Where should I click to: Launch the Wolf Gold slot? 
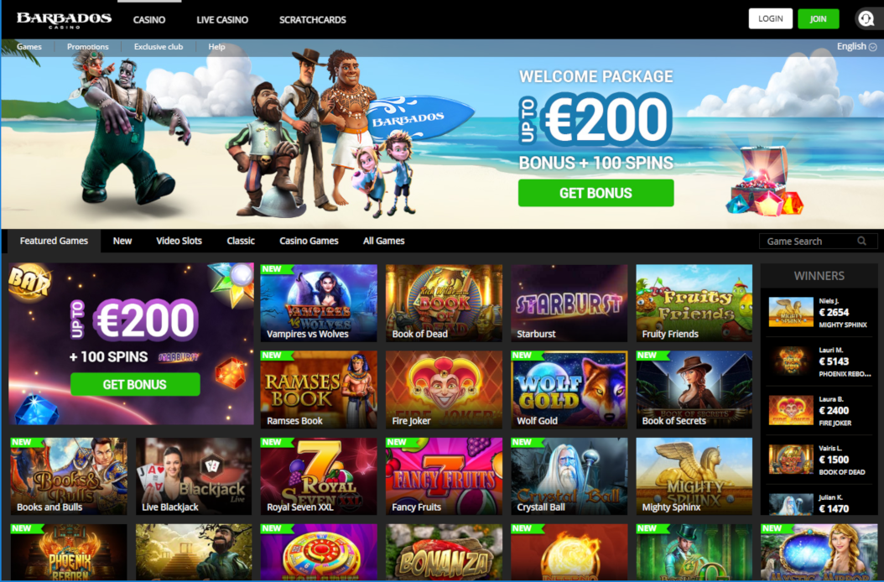569,390
